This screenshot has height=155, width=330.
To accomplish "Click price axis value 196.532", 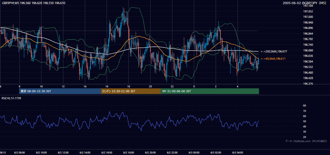I will [308, 67].
